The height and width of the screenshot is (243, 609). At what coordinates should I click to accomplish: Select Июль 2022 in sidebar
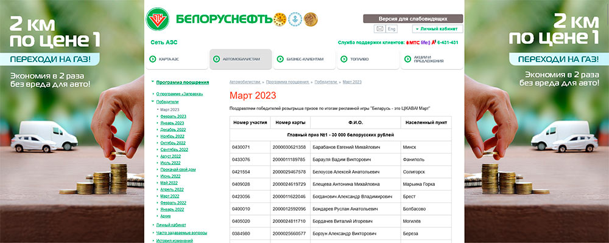click(x=171, y=163)
